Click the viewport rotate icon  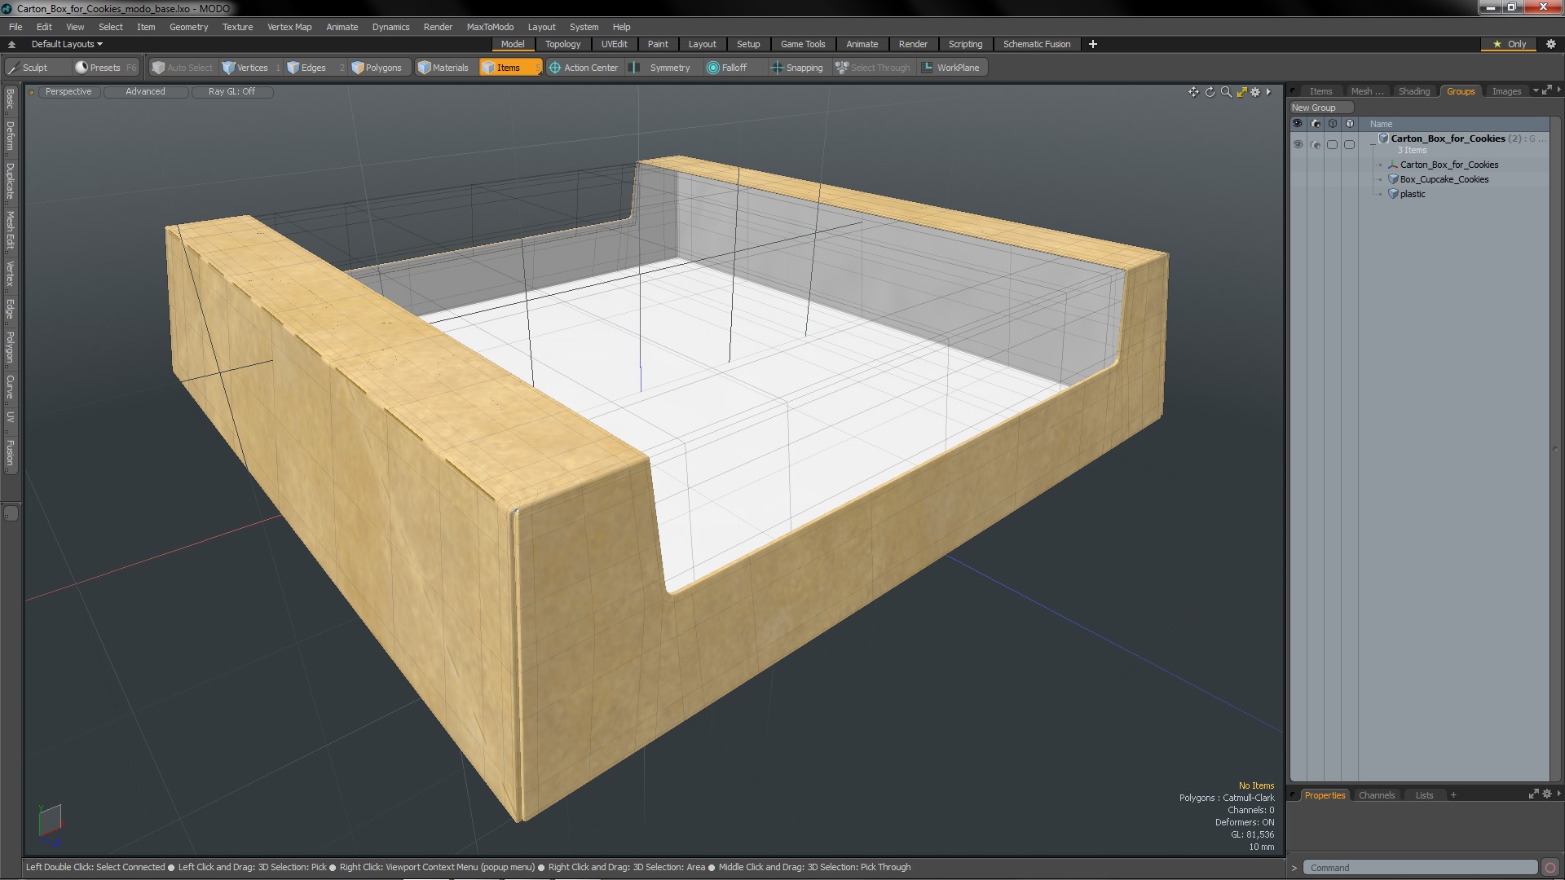[x=1210, y=92]
